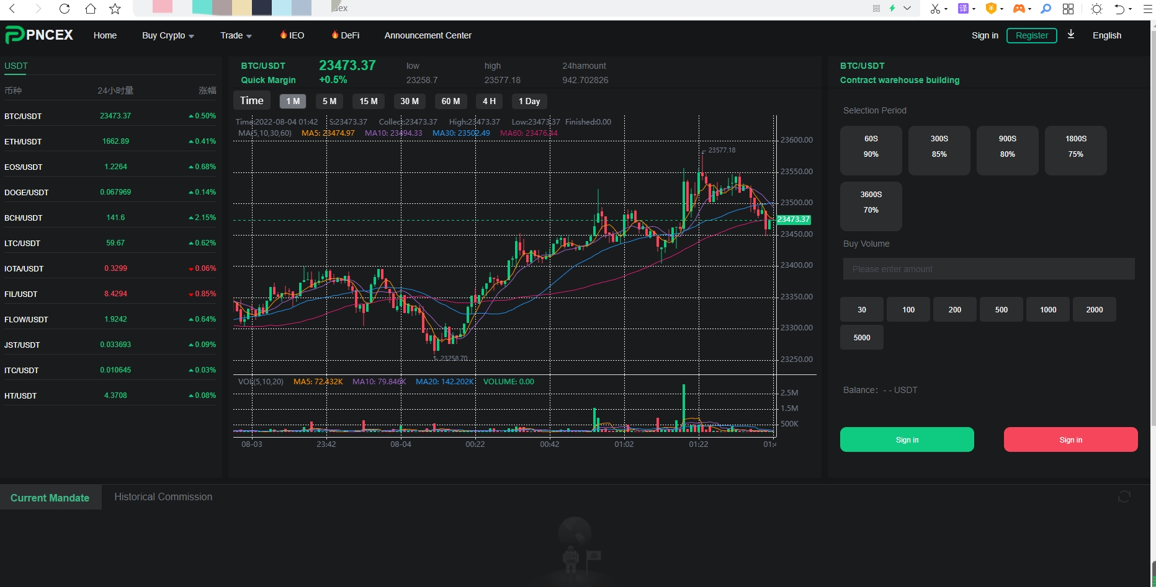The width and height of the screenshot is (1156, 587).
Task: Select the 3600S 70% period option
Action: click(x=871, y=203)
